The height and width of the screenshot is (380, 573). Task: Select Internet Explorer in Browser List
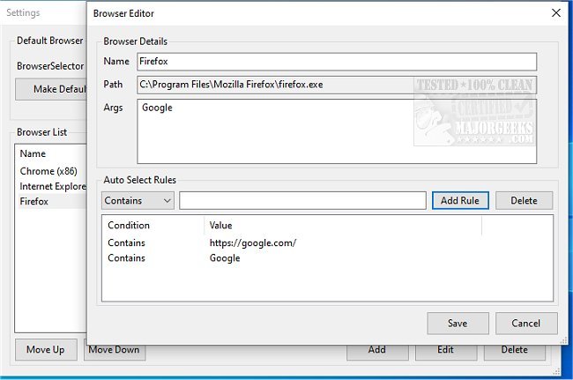[x=52, y=186]
